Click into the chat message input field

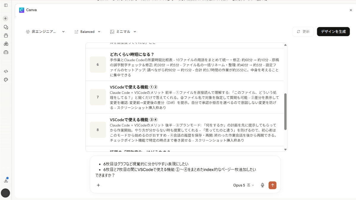click(185, 169)
